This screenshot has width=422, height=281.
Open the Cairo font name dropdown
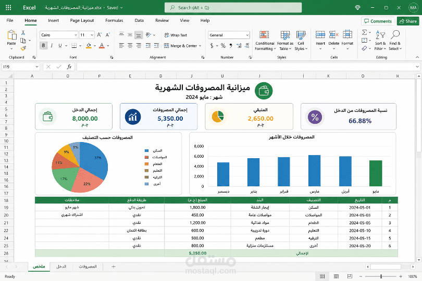(76, 35)
